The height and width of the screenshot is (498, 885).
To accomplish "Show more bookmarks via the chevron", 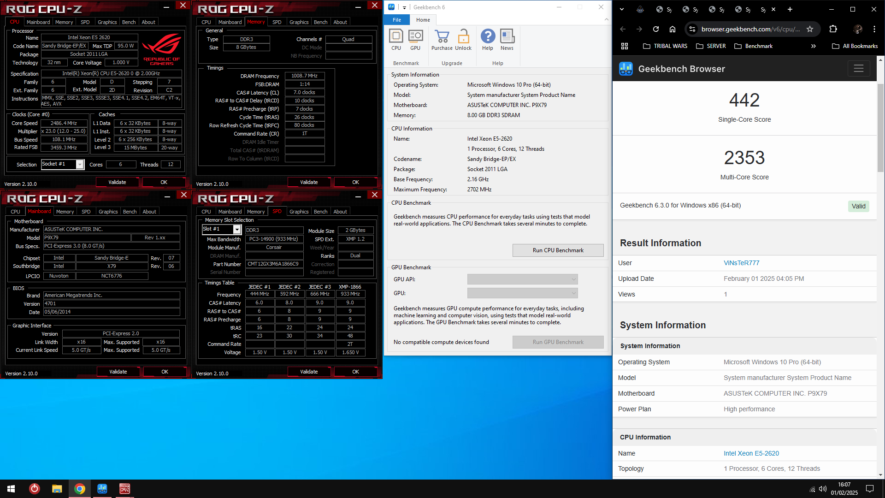I will [814, 46].
